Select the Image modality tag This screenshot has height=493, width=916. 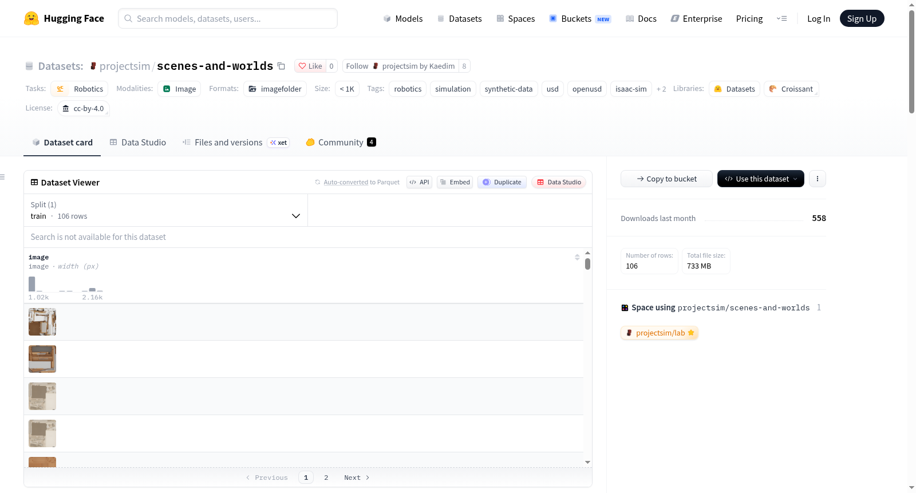[179, 89]
